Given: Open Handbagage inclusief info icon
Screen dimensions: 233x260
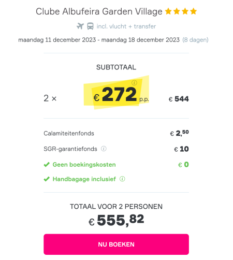Looking at the screenshot, I should pyautogui.click(x=122, y=179).
